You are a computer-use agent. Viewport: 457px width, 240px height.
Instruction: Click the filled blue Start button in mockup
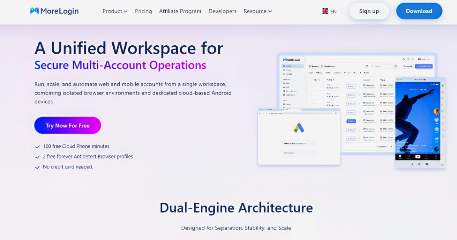click(x=351, y=121)
